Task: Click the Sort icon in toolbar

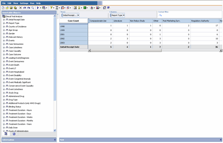Action: 68,8
